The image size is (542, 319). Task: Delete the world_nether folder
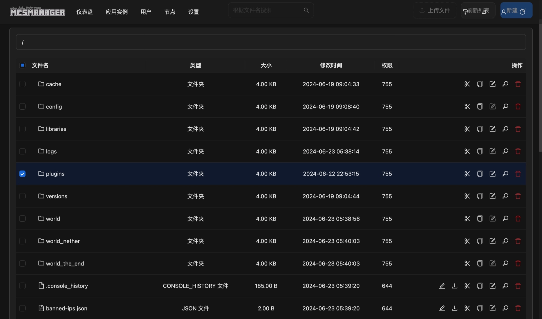pyautogui.click(x=518, y=241)
